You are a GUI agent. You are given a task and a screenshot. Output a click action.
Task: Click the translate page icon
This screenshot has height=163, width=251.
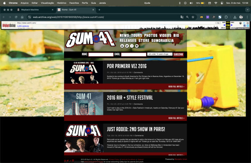tap(182, 17)
